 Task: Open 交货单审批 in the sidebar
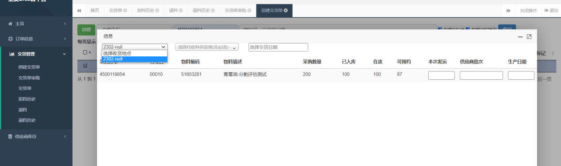29,78
